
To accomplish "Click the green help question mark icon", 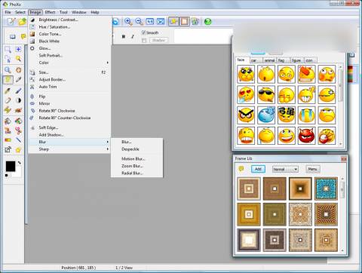I will (208, 22).
